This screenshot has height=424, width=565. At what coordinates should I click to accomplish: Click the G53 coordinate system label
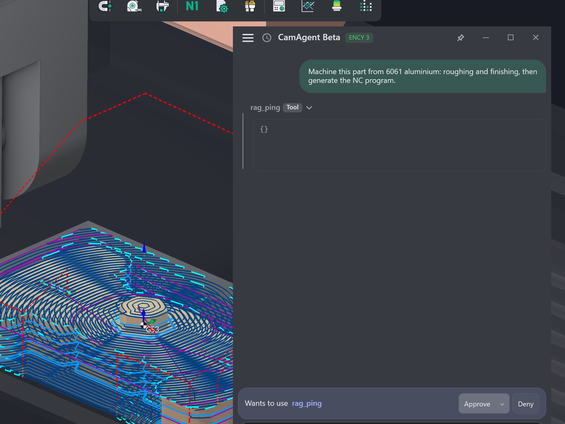153,329
